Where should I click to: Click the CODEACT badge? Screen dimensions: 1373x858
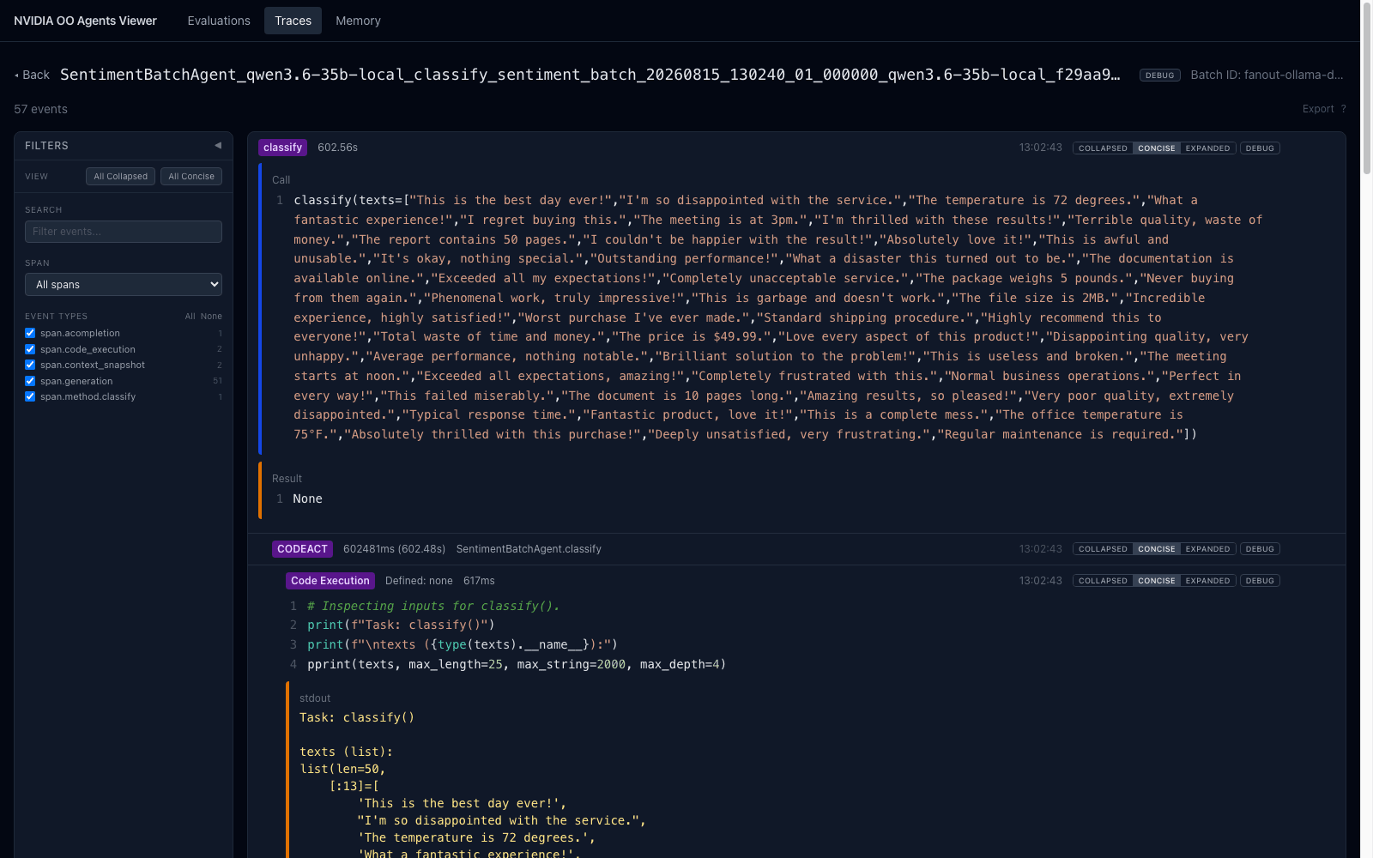pyautogui.click(x=302, y=549)
